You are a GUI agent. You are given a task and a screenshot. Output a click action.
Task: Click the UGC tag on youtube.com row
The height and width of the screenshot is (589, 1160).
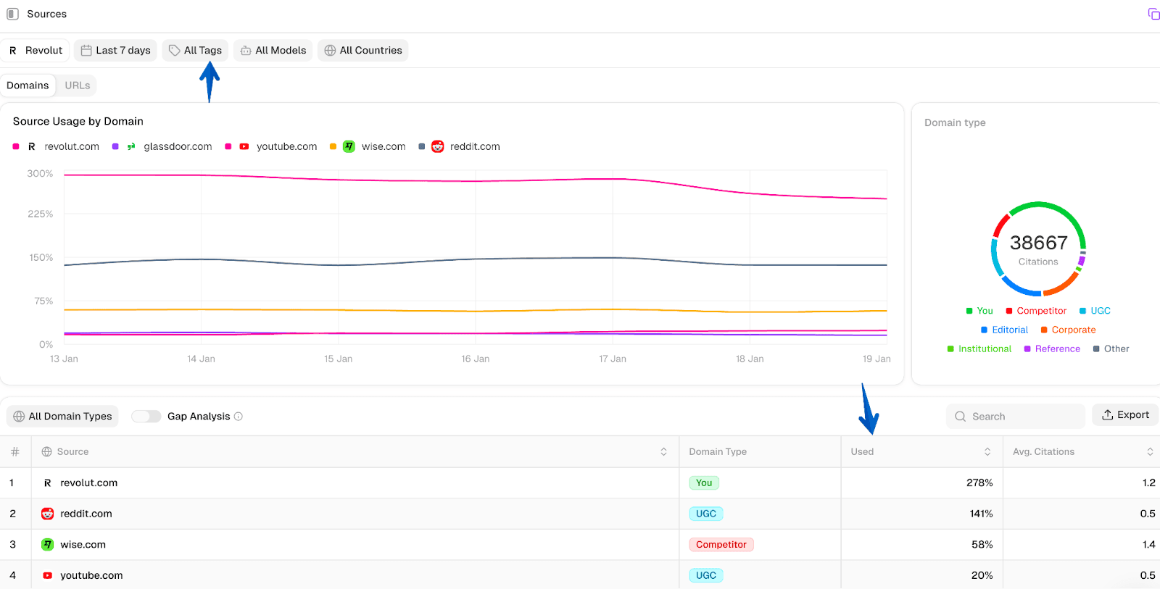(705, 575)
